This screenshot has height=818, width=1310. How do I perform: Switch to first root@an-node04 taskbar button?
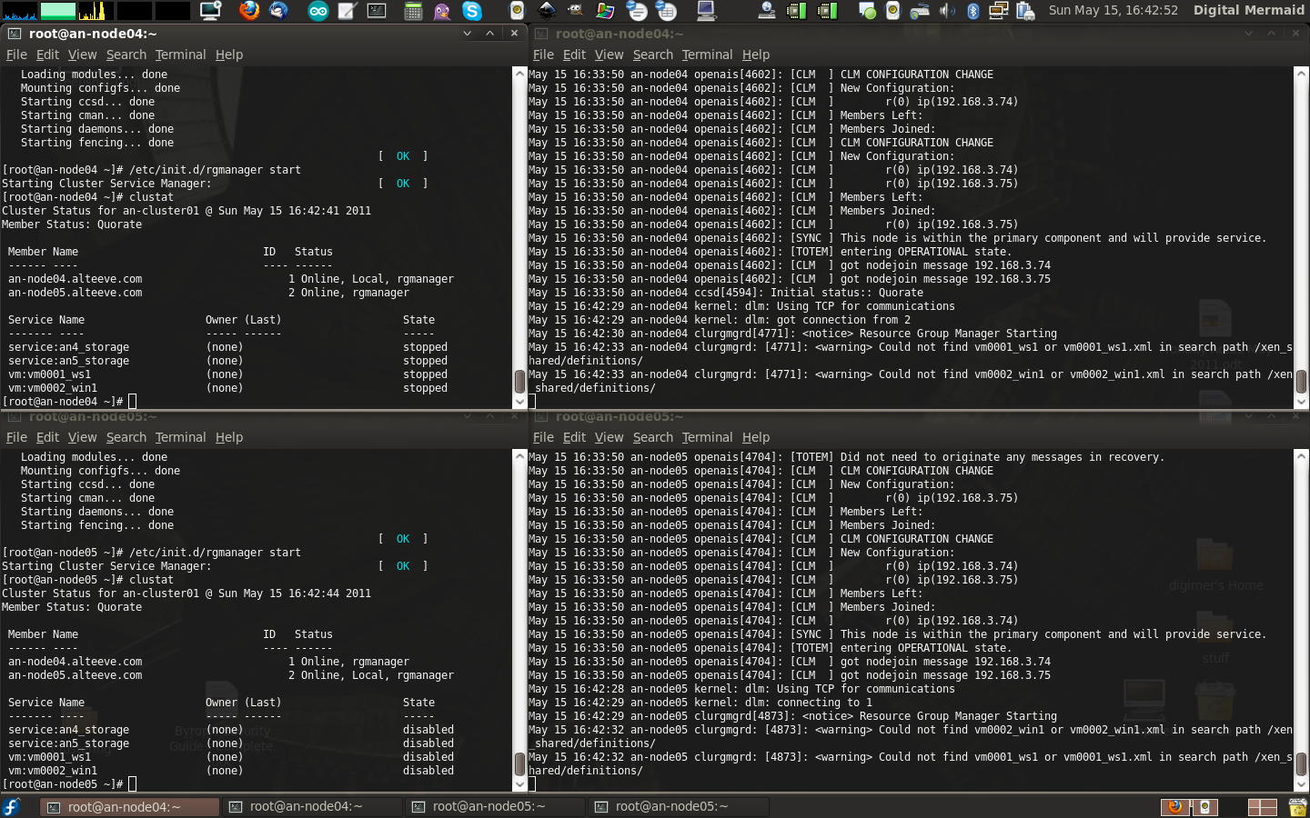131,806
